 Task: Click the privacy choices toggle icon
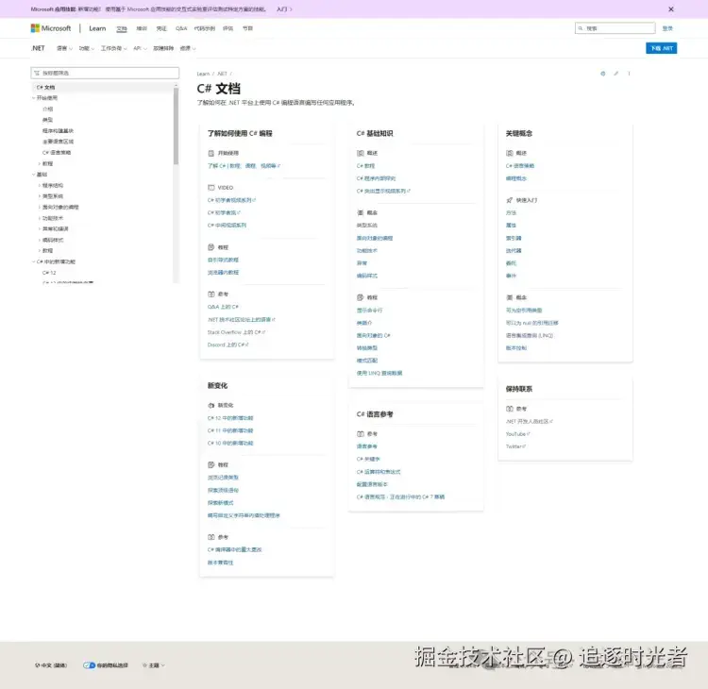coord(89,665)
